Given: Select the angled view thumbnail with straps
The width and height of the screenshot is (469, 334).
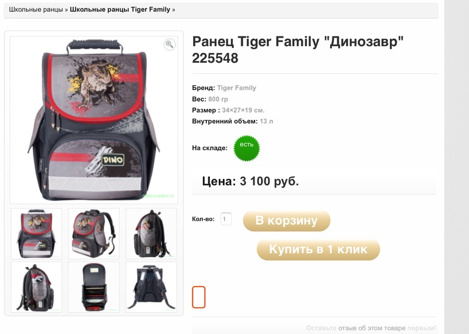Looking at the screenshot, I should [x=94, y=234].
